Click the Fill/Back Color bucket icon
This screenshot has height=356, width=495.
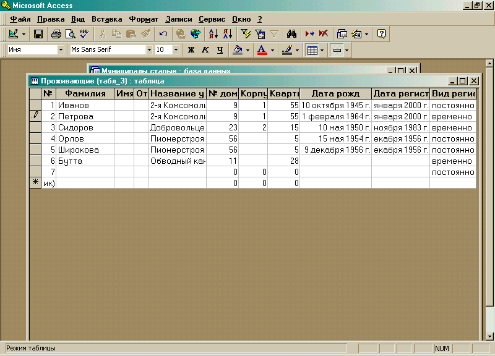238,50
